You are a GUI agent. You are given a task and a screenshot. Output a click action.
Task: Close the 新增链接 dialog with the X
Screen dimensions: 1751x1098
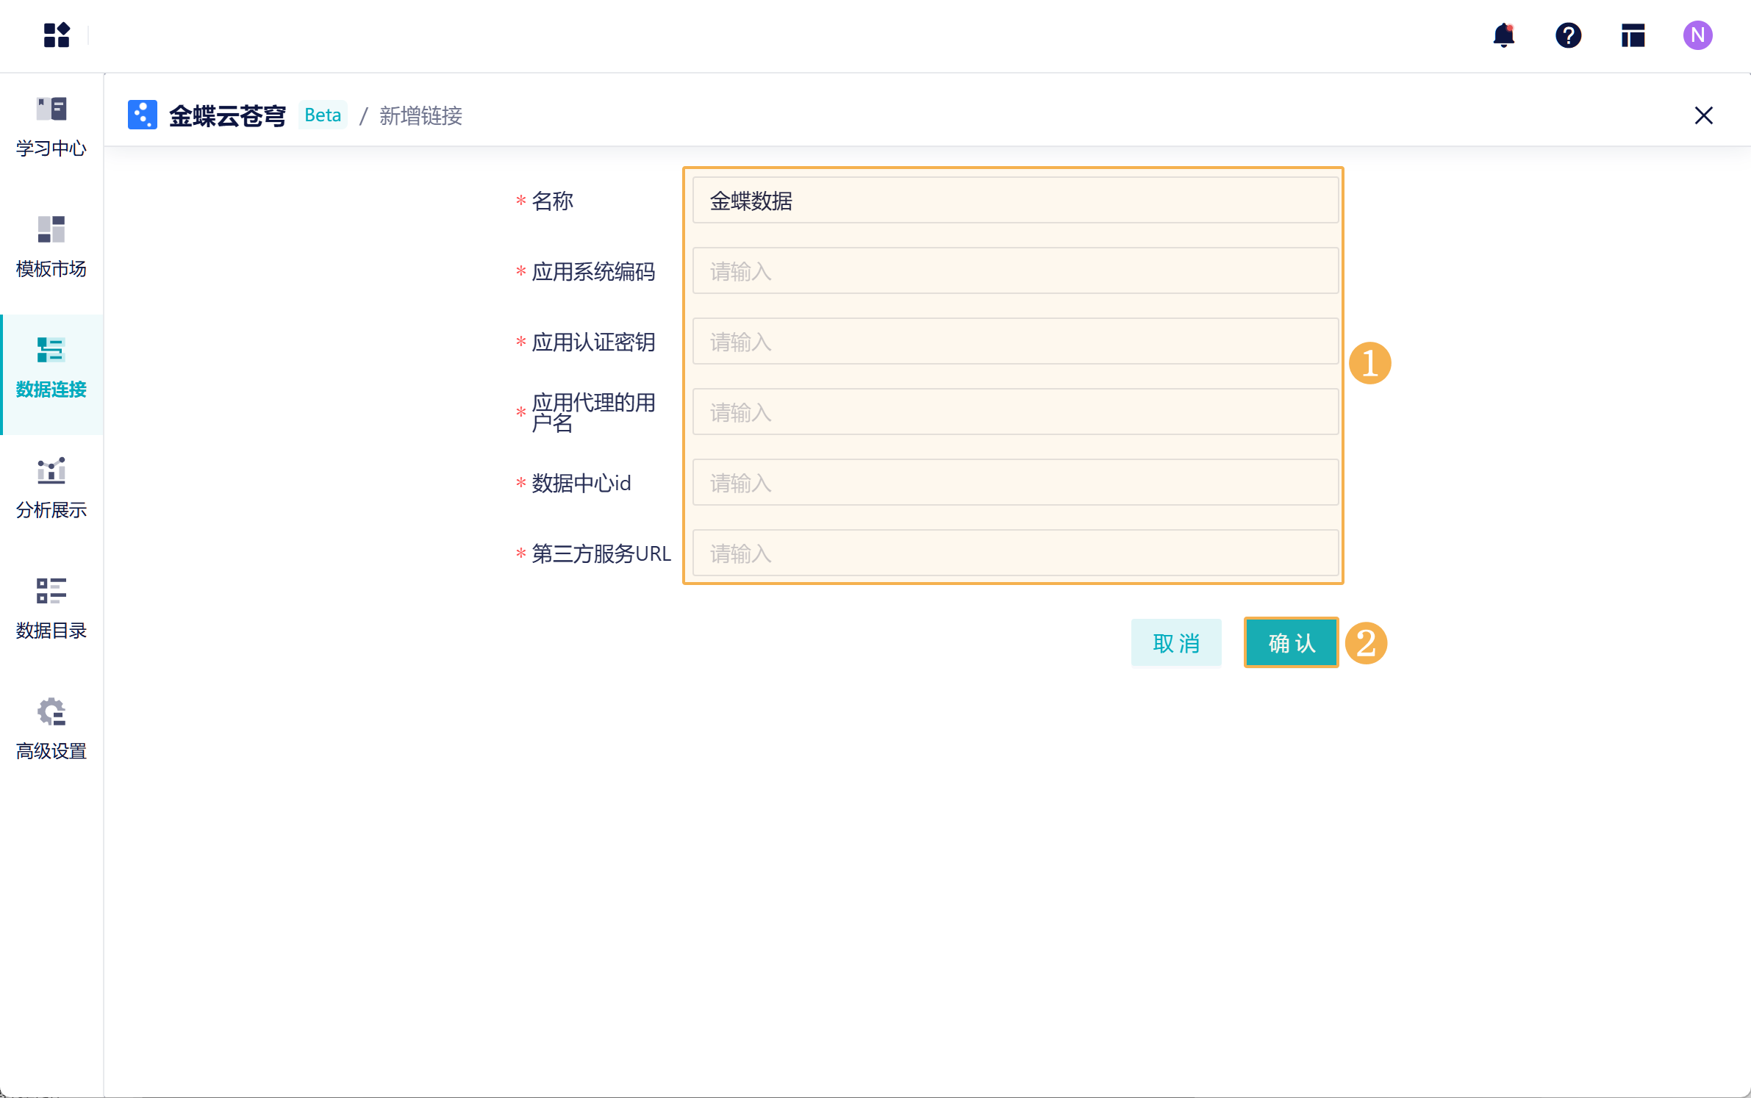1703,115
